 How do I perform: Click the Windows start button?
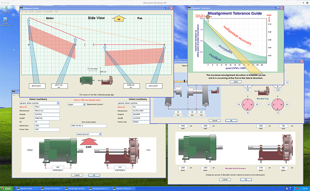pos(7,188)
